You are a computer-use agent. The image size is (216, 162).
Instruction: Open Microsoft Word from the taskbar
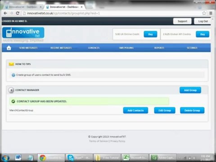point(18,157)
